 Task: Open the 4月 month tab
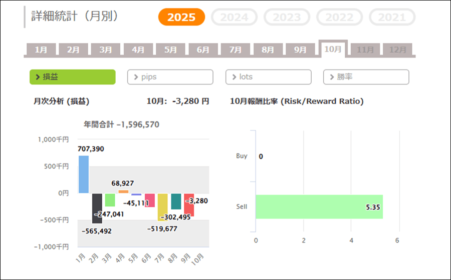point(138,50)
